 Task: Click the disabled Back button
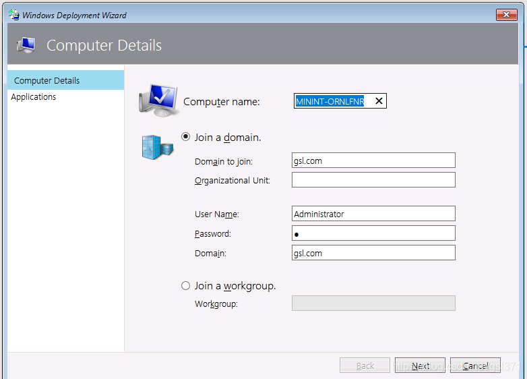[x=365, y=366]
